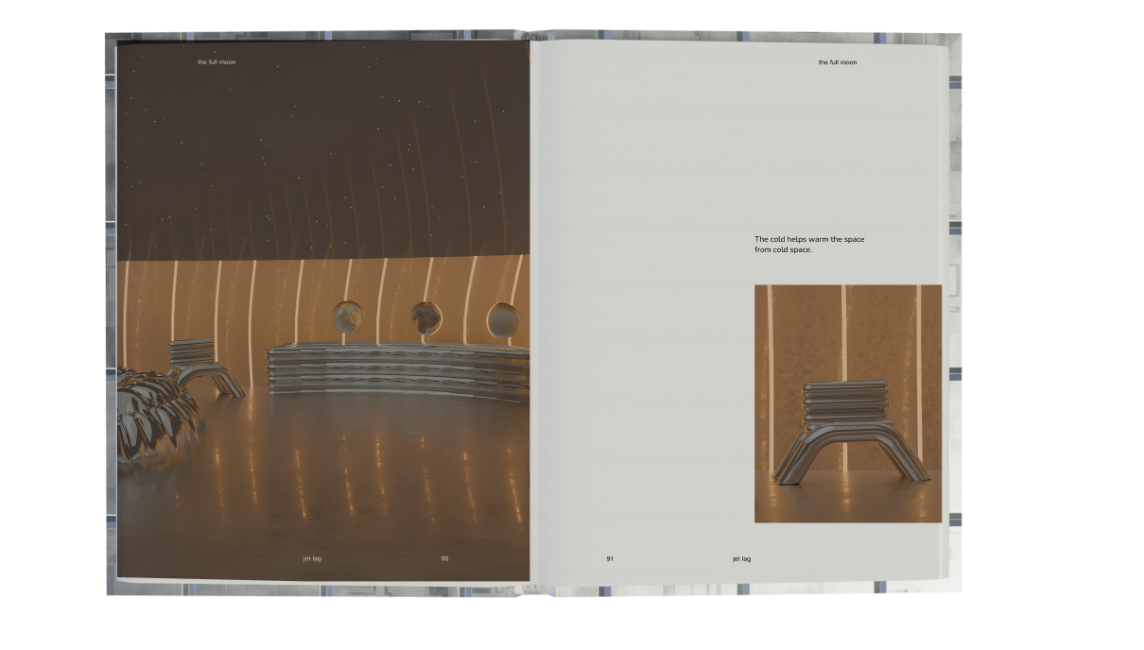Viewport: 1144px width, 650px height.
Task: Click 'the full moon' header on left page
Action: coord(216,62)
